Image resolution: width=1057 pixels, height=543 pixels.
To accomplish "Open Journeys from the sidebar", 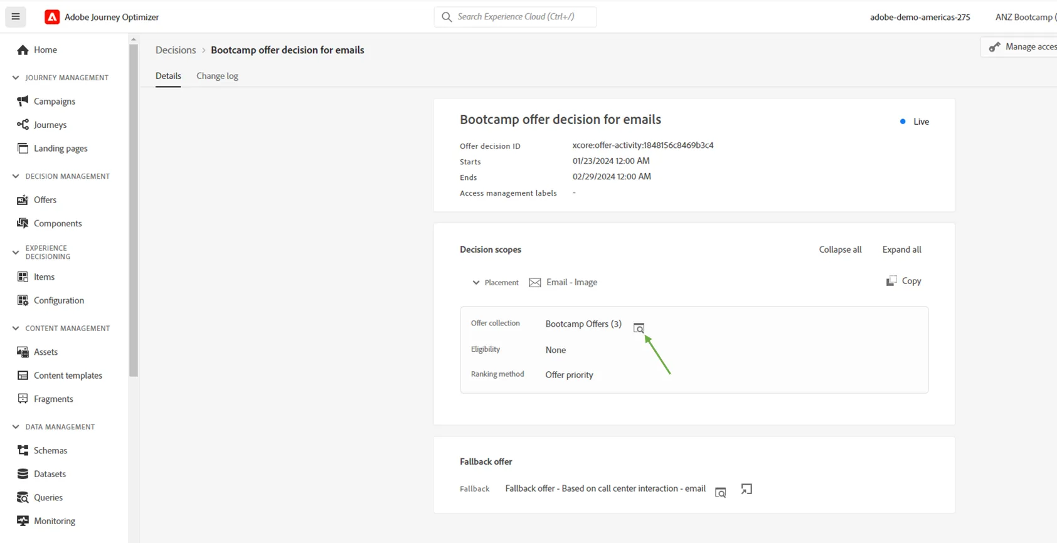I will click(x=50, y=125).
